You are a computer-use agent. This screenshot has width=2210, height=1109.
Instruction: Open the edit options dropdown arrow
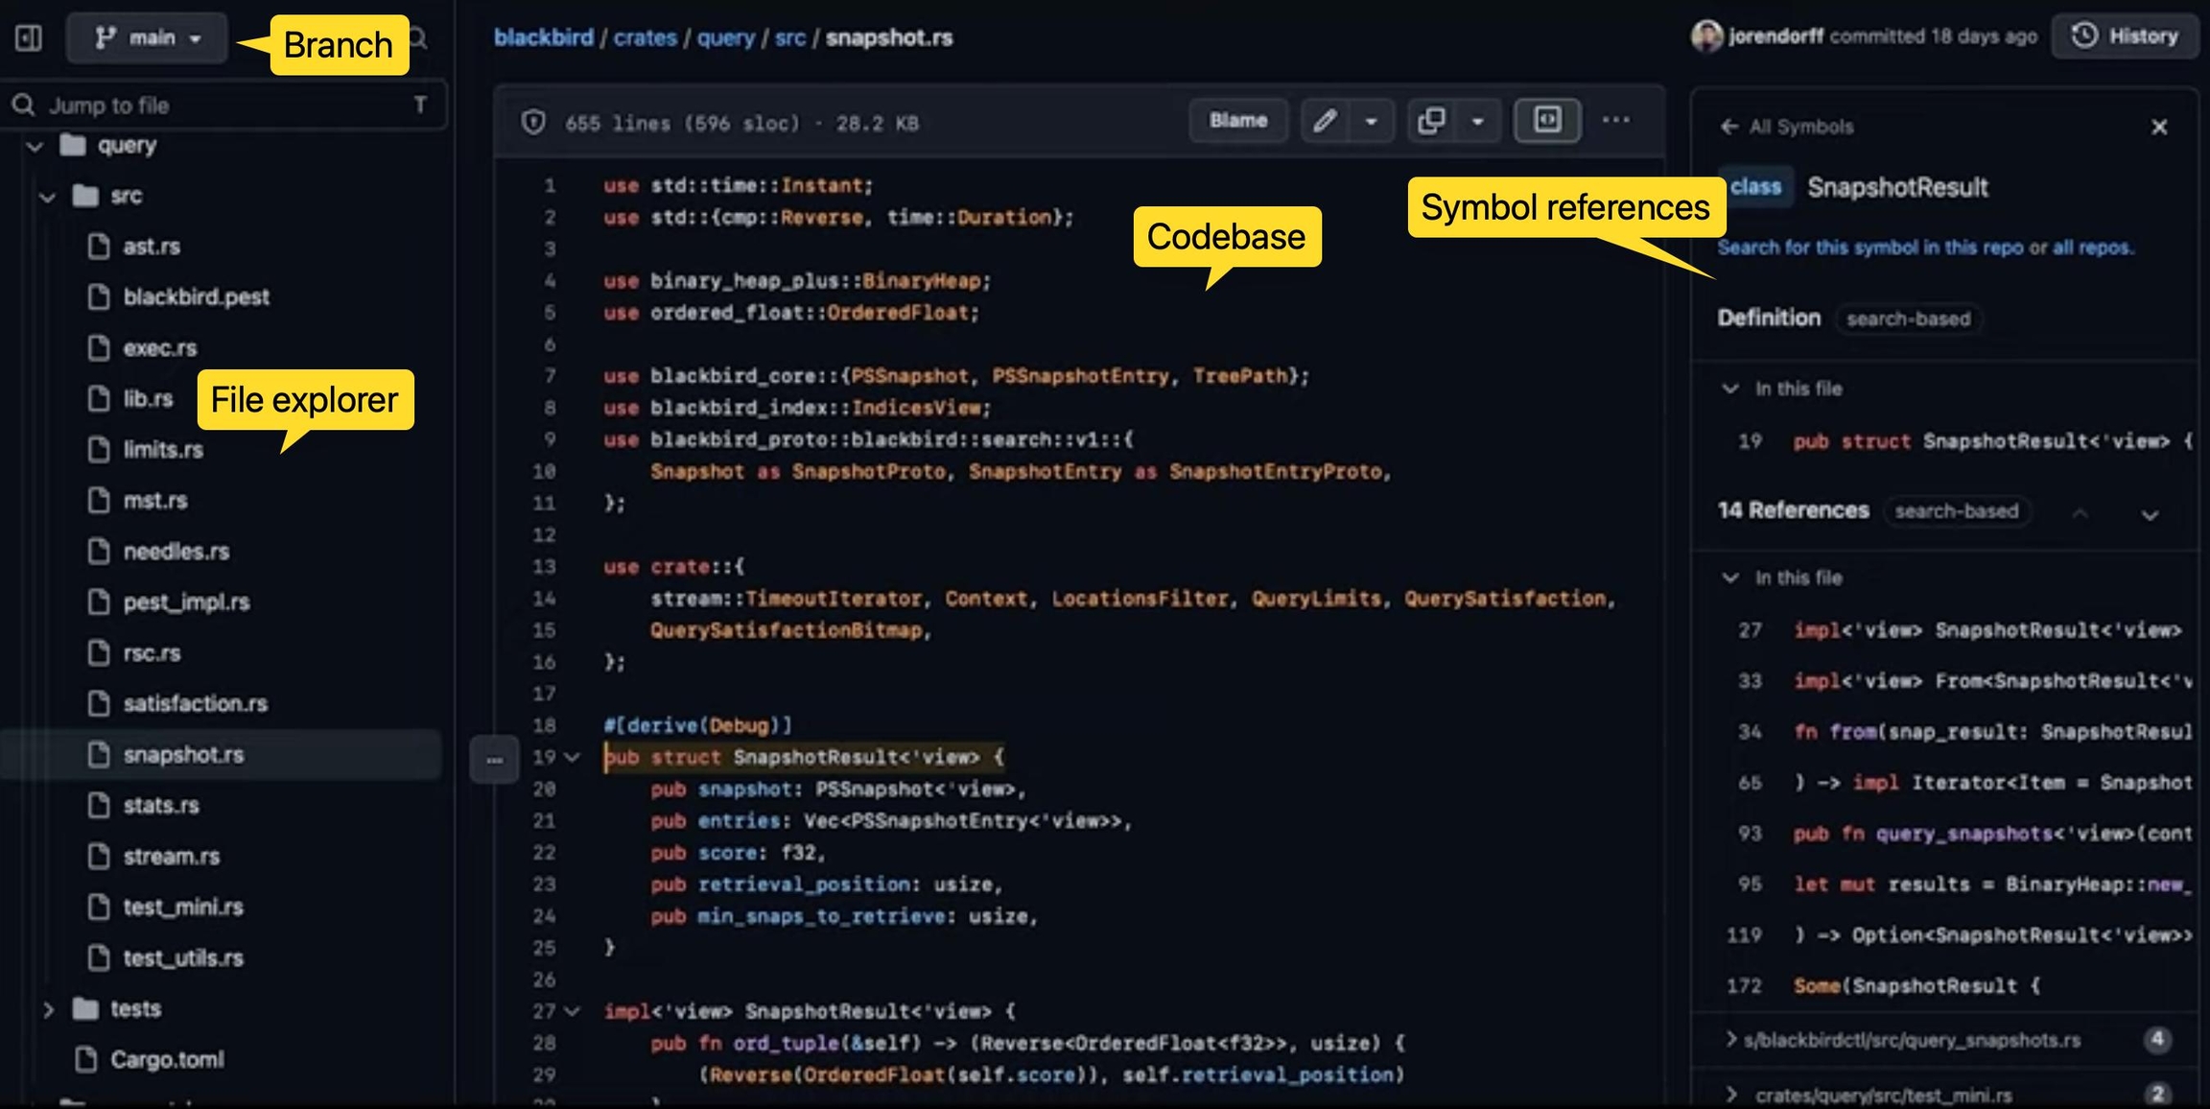pos(1372,121)
